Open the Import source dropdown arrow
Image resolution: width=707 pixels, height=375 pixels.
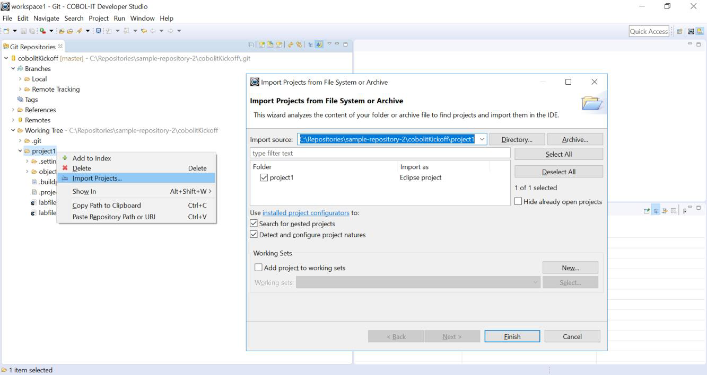coord(482,139)
